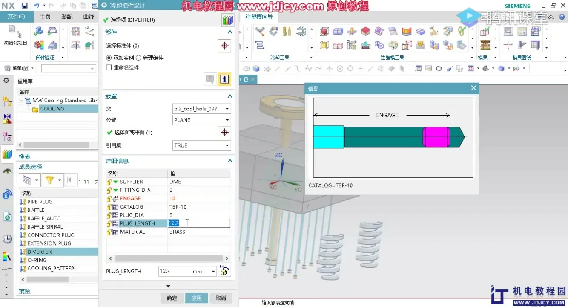
Task: Open the reference set TRUE dropdown
Action: [x=201, y=145]
